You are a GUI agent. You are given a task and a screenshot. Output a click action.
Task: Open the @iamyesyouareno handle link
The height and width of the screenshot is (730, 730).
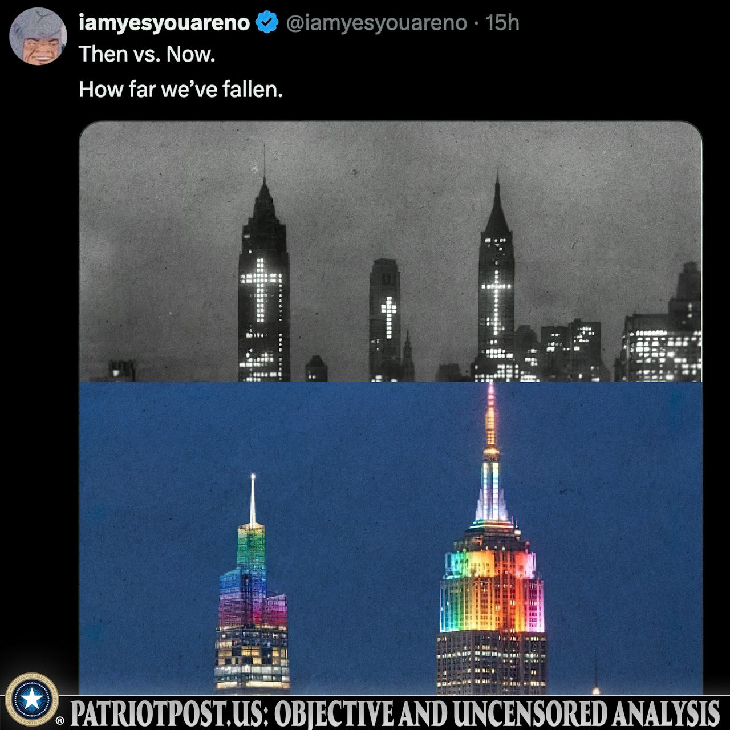tap(376, 23)
